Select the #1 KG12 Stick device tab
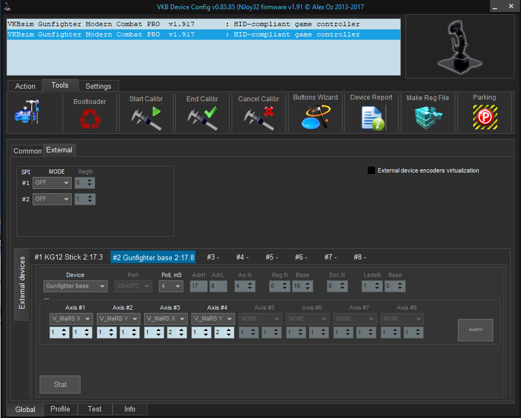 tap(69, 257)
